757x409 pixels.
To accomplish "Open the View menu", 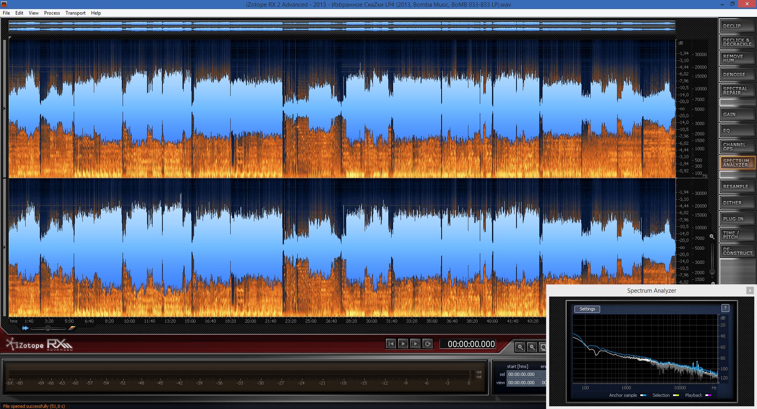I will (x=34, y=13).
